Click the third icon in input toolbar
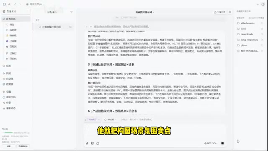The height and width of the screenshot is (151, 268). [98, 143]
